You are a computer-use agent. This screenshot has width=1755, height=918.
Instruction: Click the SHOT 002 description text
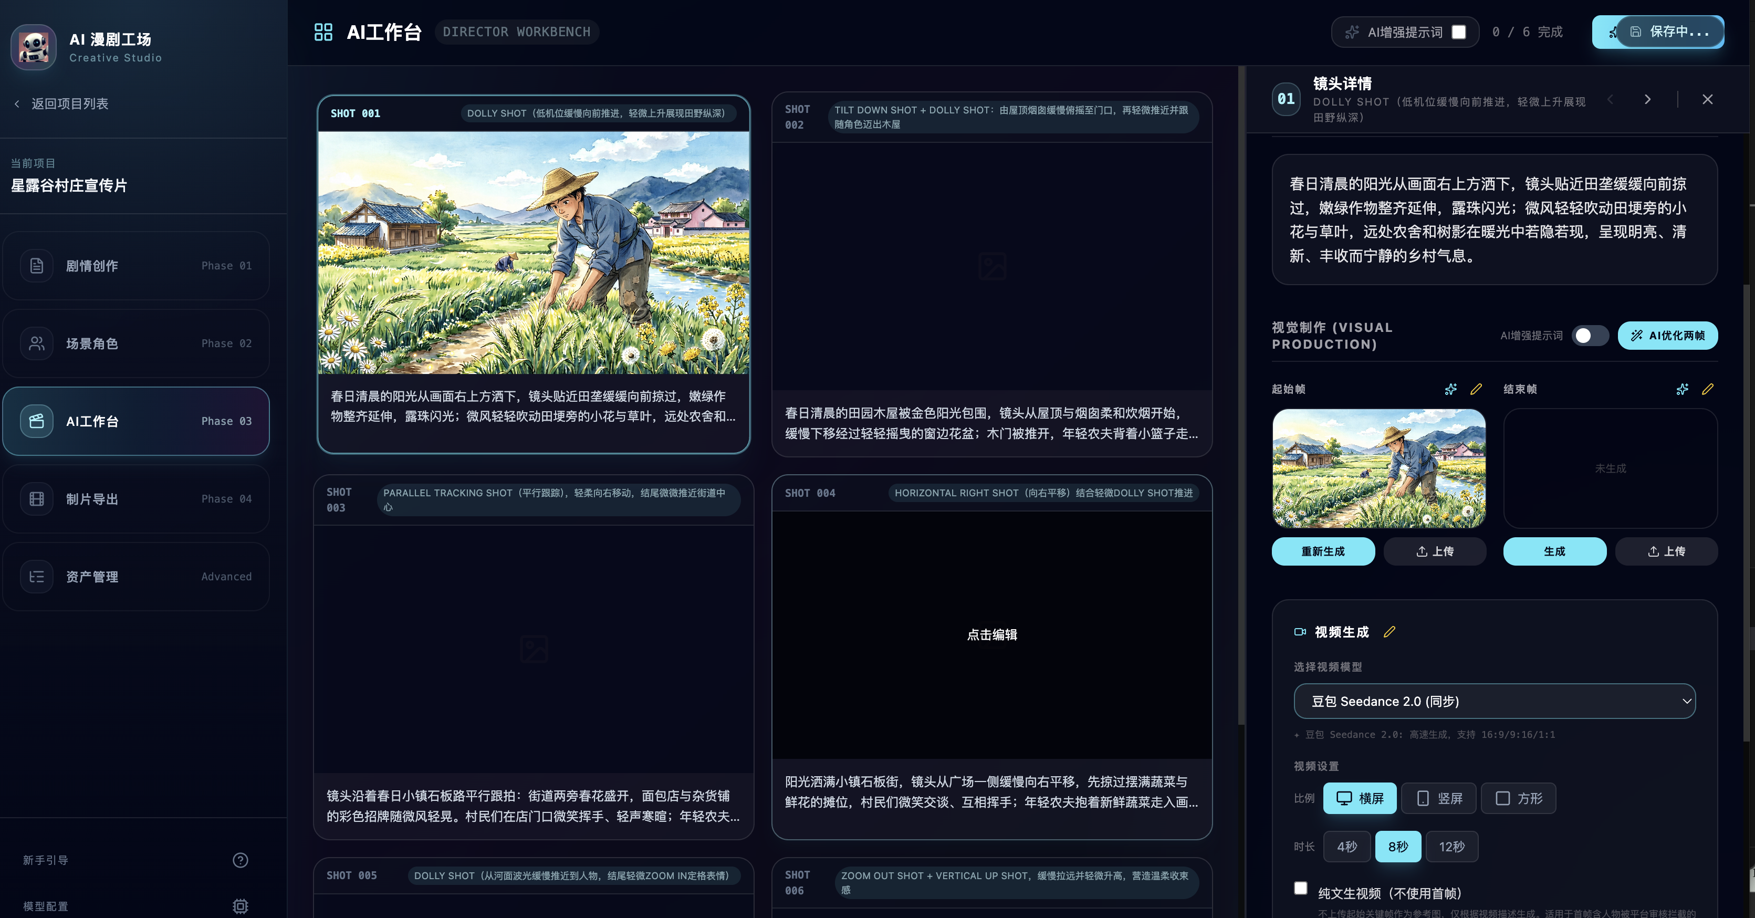point(992,423)
